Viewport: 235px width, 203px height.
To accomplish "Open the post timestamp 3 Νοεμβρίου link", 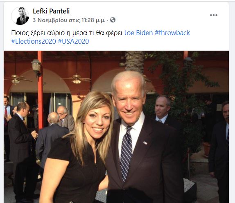I will click(x=69, y=20).
